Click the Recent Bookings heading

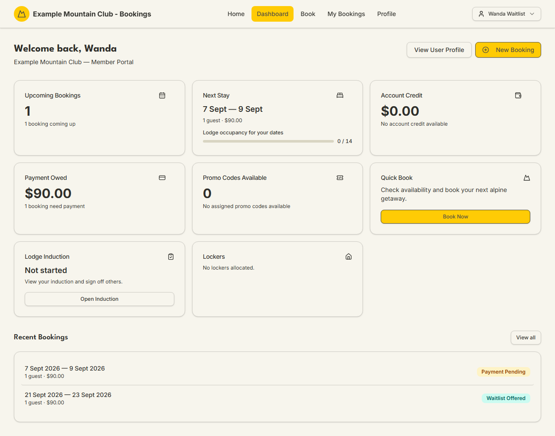41,337
